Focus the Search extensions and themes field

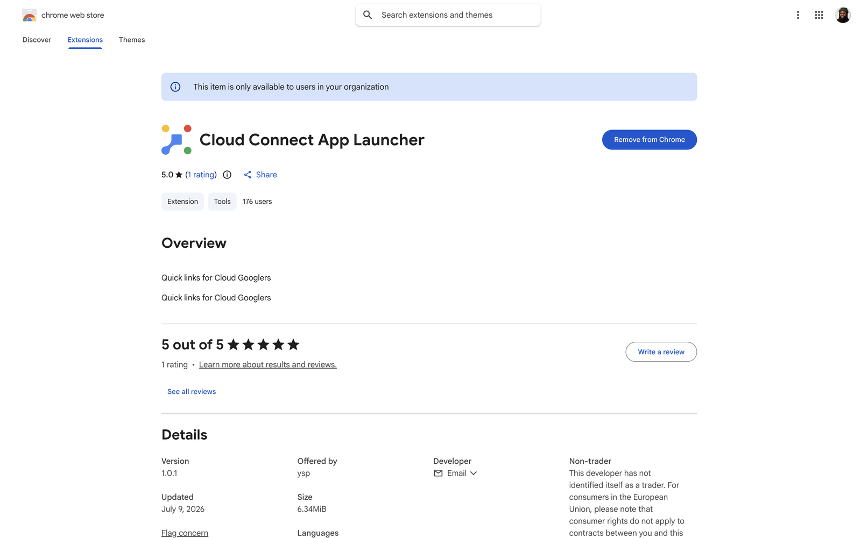pyautogui.click(x=448, y=15)
